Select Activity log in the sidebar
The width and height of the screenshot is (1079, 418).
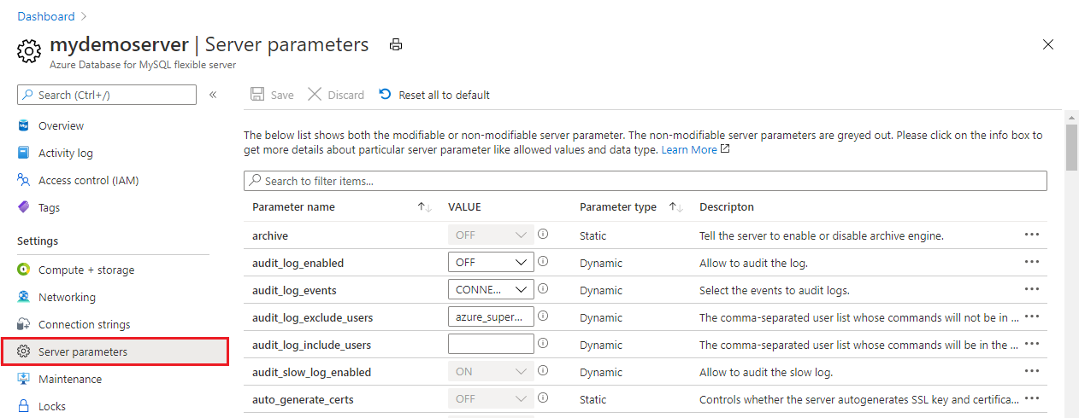tap(65, 153)
